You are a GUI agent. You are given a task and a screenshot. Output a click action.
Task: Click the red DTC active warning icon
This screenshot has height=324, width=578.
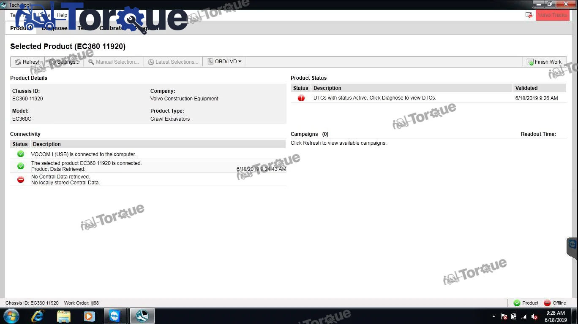pos(301,98)
